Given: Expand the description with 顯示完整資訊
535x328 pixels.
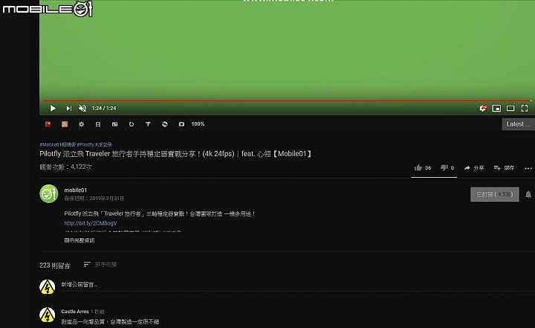Looking at the screenshot, I should 80,240.
